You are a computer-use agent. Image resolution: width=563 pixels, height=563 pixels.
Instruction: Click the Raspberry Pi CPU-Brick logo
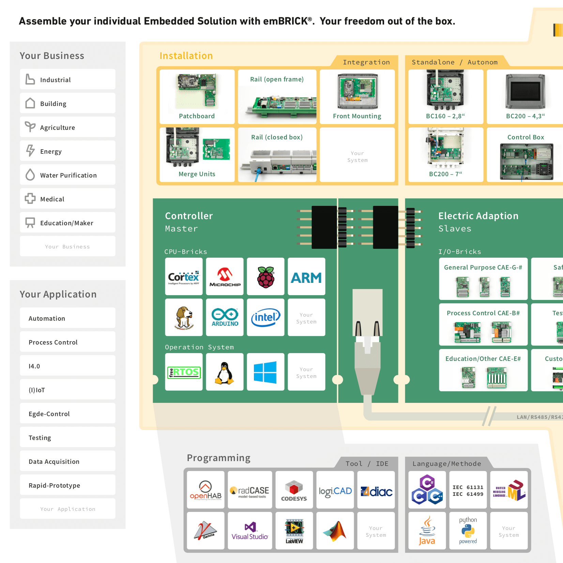point(265,276)
